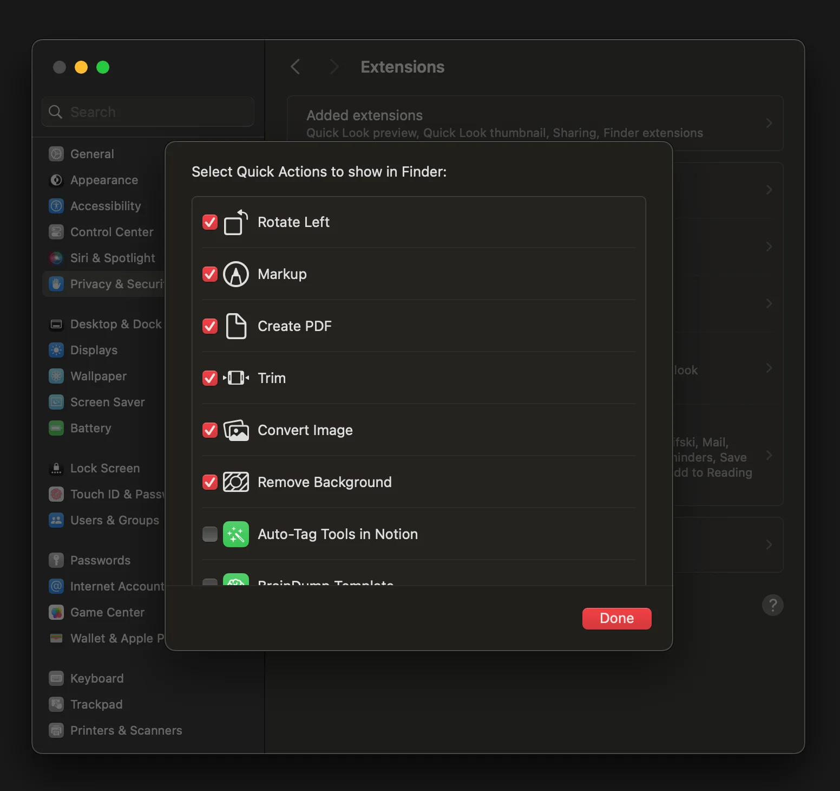The width and height of the screenshot is (840, 791).
Task: Click the Markup pen icon
Action: click(236, 274)
